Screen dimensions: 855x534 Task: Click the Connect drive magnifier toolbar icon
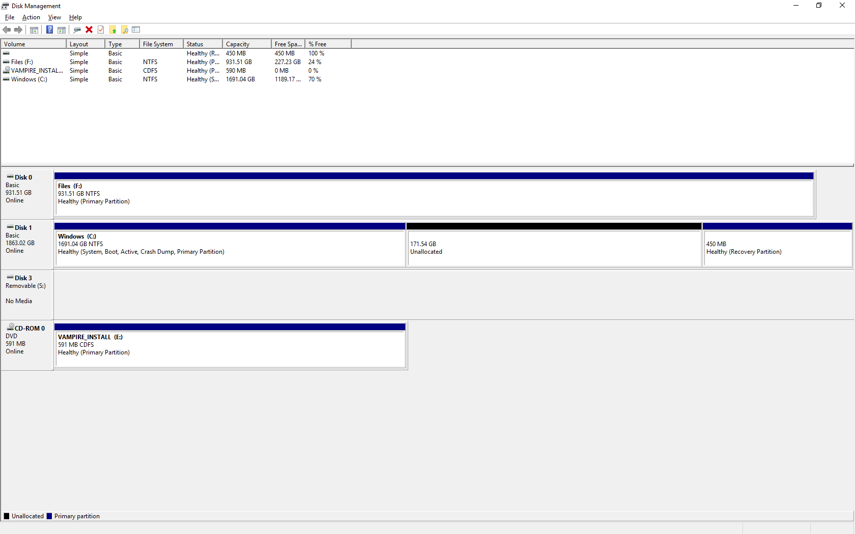[x=77, y=30]
